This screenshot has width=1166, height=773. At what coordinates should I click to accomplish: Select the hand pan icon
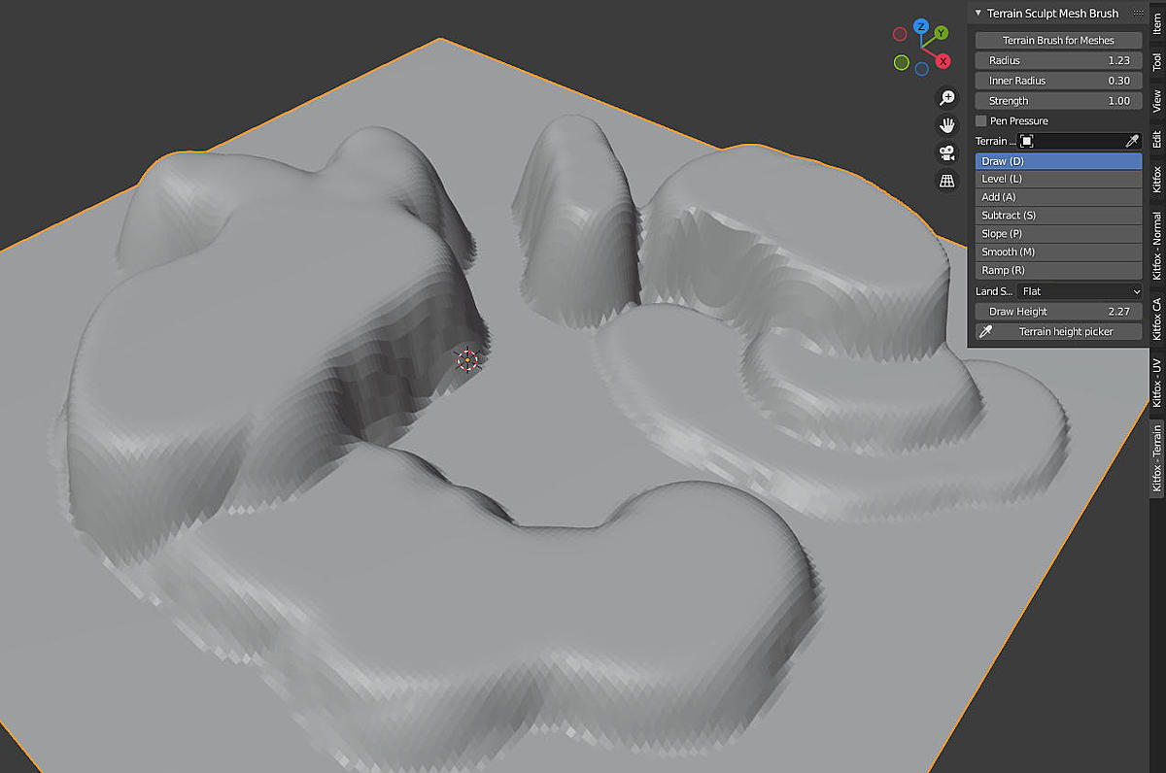[946, 124]
